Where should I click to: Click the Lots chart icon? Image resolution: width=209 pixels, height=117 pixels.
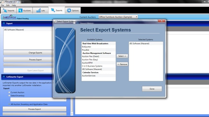point(38,10)
